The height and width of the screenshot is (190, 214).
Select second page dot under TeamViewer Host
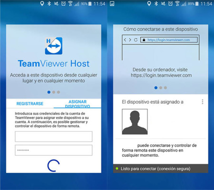54,92
